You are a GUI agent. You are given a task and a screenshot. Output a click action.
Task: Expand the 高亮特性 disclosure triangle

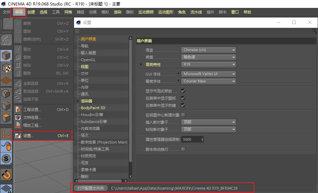141,65
